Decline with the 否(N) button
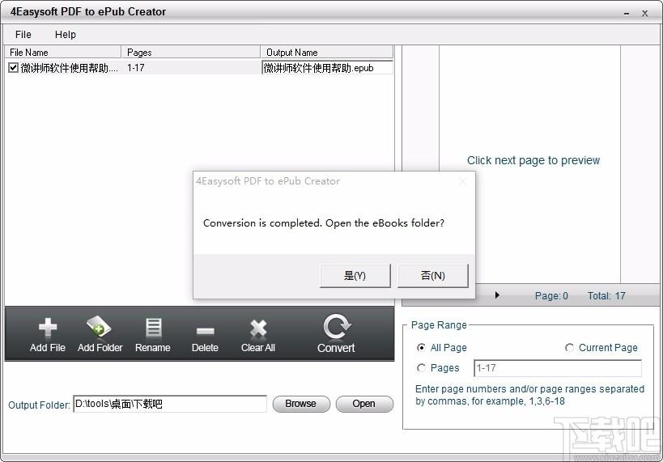Screen dimensions: 663x462 [x=433, y=276]
